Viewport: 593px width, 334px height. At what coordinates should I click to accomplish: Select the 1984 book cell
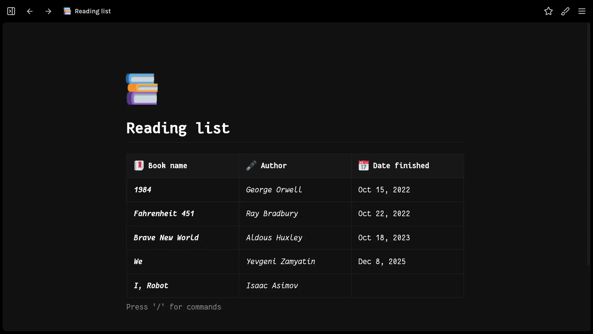(x=143, y=190)
